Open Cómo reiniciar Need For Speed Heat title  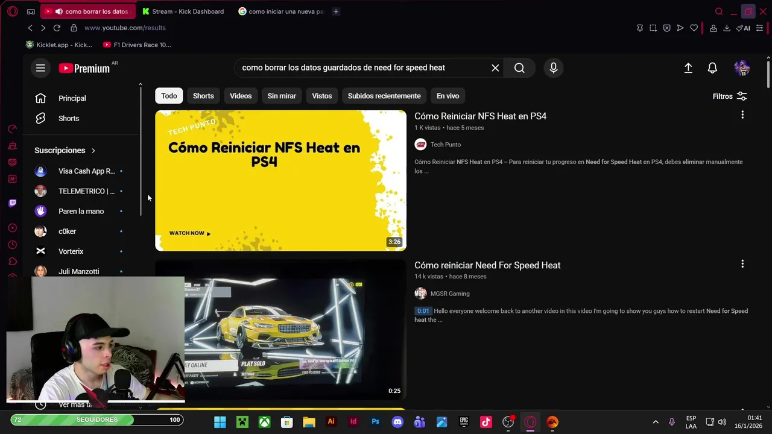click(x=487, y=265)
